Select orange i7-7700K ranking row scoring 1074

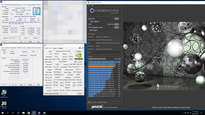[104, 66]
